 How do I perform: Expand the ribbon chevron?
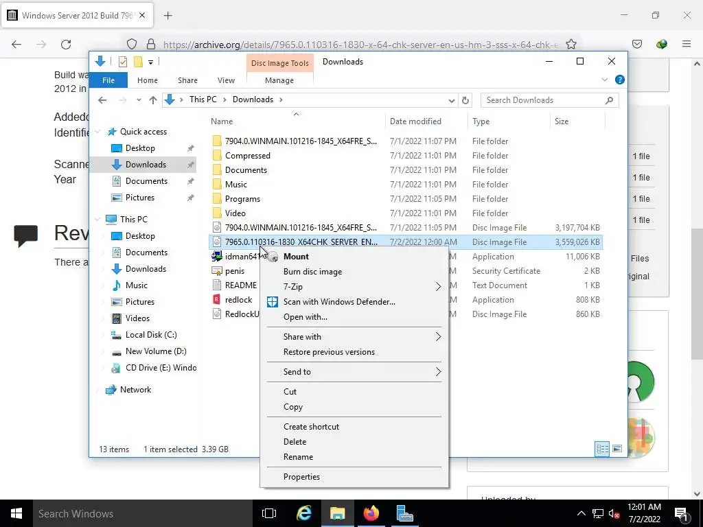click(x=604, y=80)
